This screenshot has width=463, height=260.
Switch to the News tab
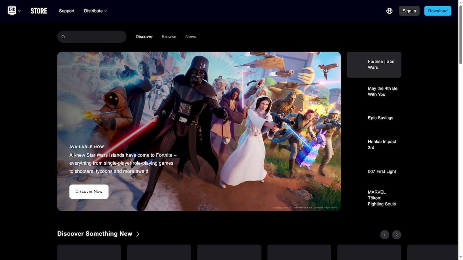[191, 37]
